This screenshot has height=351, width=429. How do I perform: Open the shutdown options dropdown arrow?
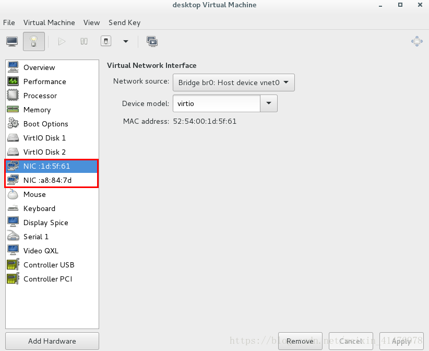pos(125,41)
